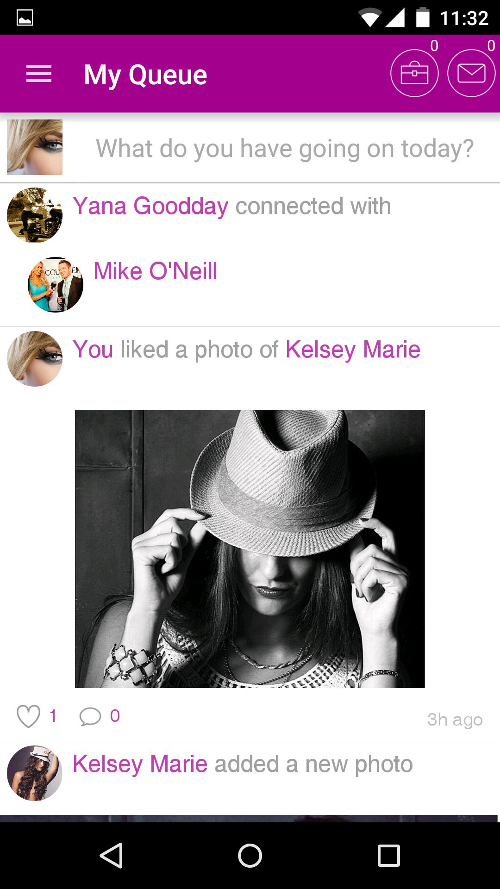The width and height of the screenshot is (500, 889).
Task: Tap the "You" link in liked-photo post
Action: tap(93, 350)
